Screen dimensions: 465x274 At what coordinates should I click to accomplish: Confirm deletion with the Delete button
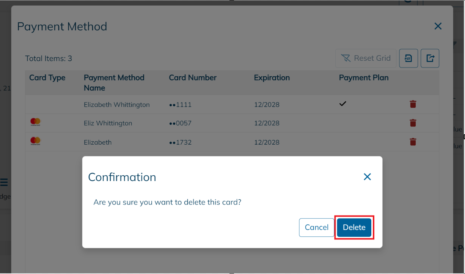tap(354, 227)
